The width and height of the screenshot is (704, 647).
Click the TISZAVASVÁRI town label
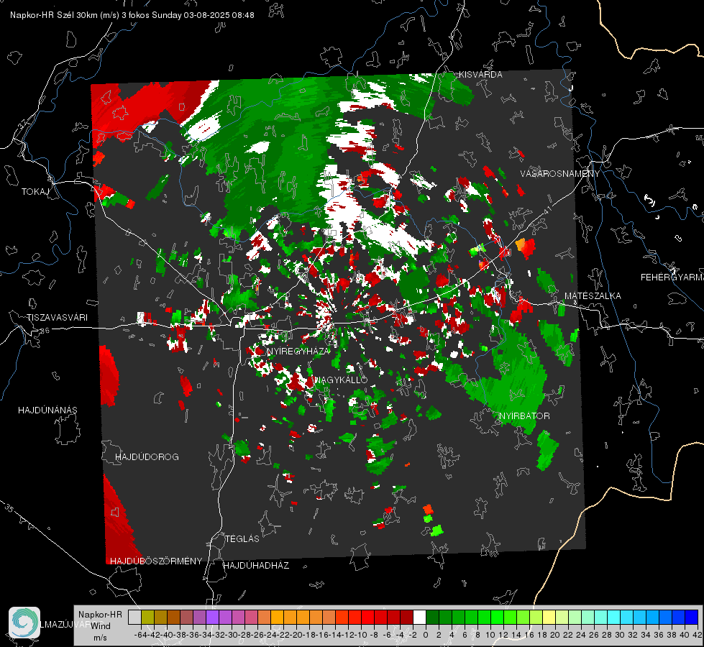[x=57, y=318]
